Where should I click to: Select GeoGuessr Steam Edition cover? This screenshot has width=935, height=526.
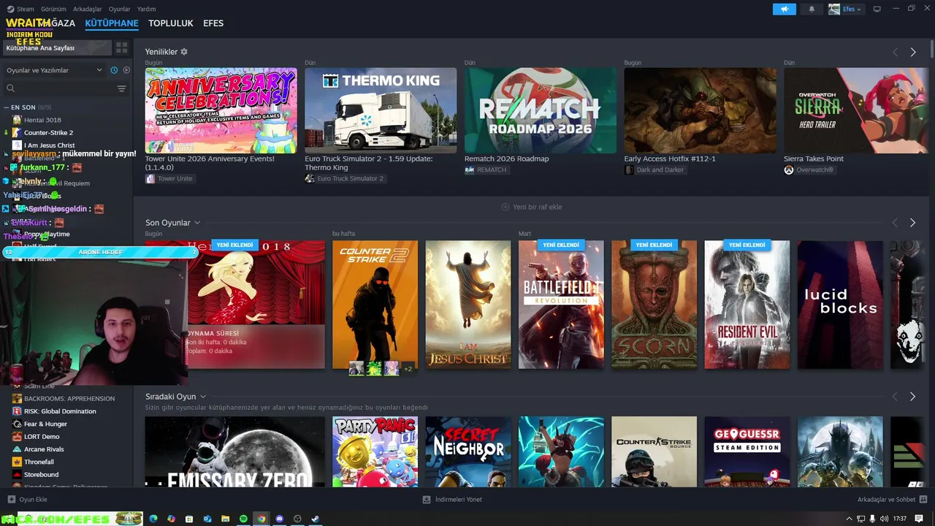click(747, 451)
